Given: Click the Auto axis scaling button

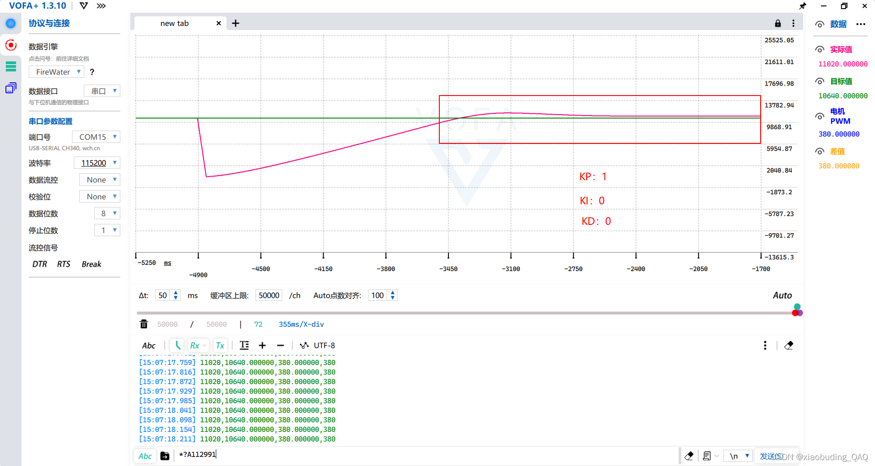Looking at the screenshot, I should coord(782,295).
